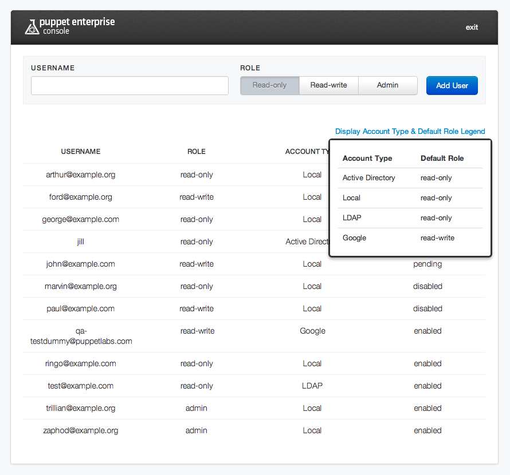Click the Username column header

pyautogui.click(x=81, y=152)
